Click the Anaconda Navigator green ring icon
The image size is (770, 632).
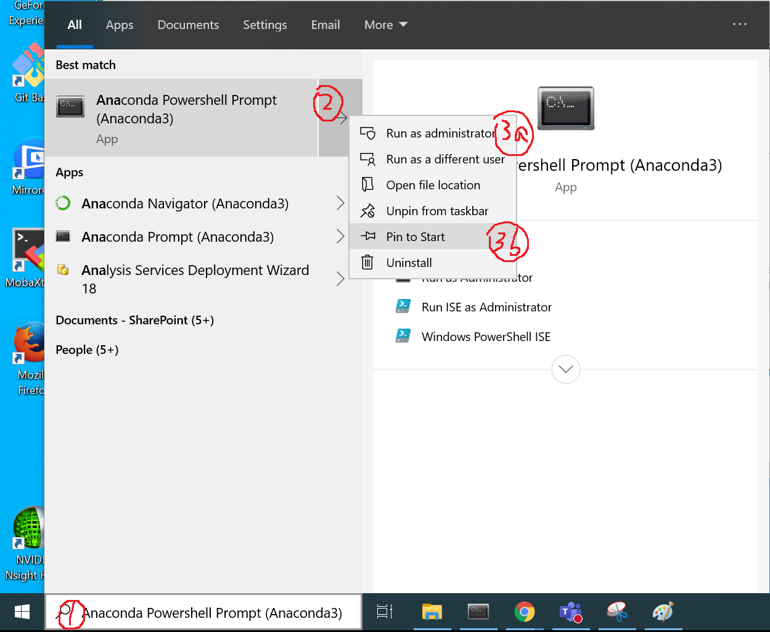click(x=63, y=203)
